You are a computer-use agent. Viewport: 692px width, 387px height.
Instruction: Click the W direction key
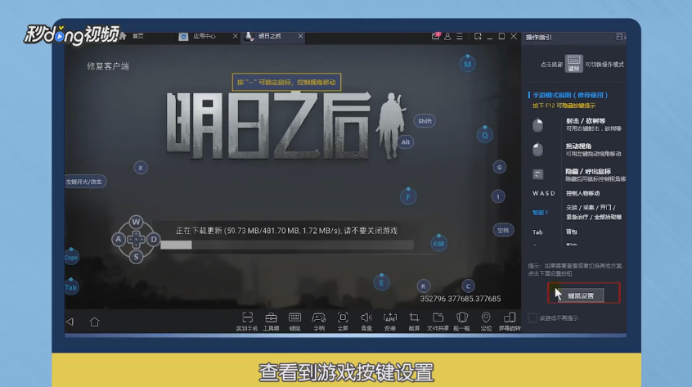(136, 222)
